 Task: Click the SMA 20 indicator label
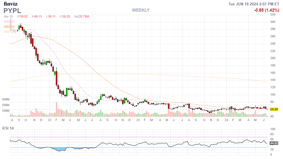coord(9,22)
